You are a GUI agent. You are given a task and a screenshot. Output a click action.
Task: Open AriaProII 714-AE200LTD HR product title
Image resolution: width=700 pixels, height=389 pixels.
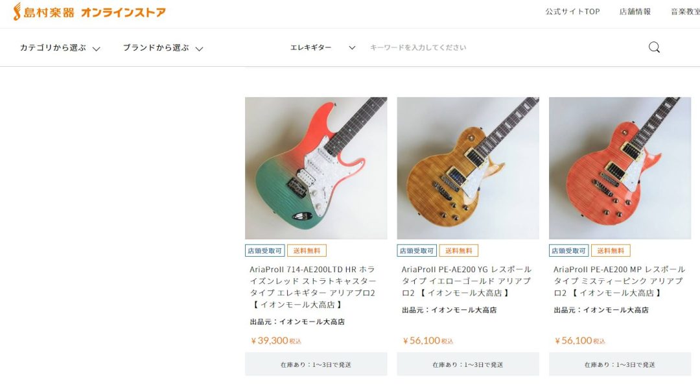click(313, 287)
